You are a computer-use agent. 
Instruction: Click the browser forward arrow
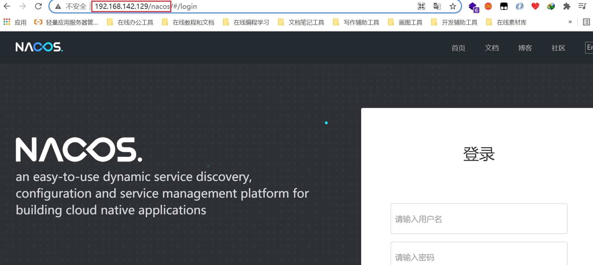click(23, 6)
